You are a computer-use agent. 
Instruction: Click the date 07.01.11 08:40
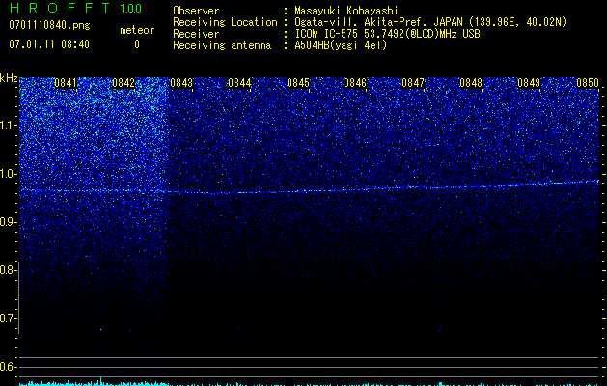pyautogui.click(x=49, y=44)
